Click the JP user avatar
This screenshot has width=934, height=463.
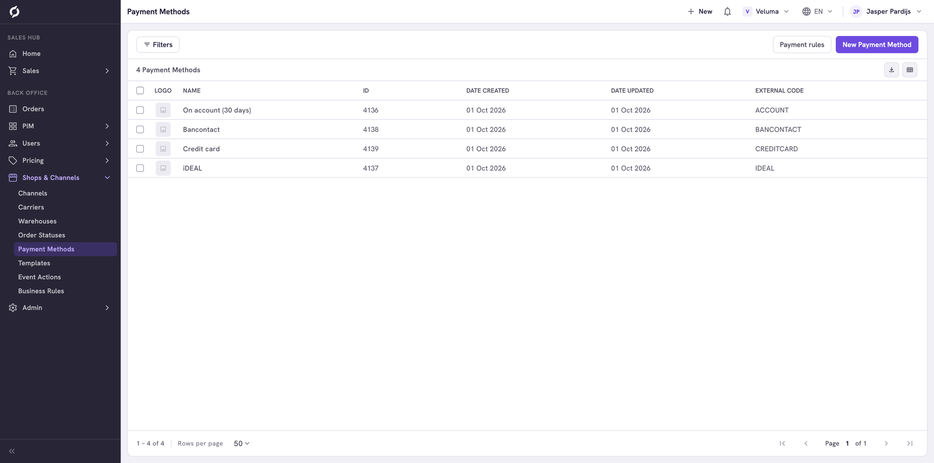tap(856, 11)
